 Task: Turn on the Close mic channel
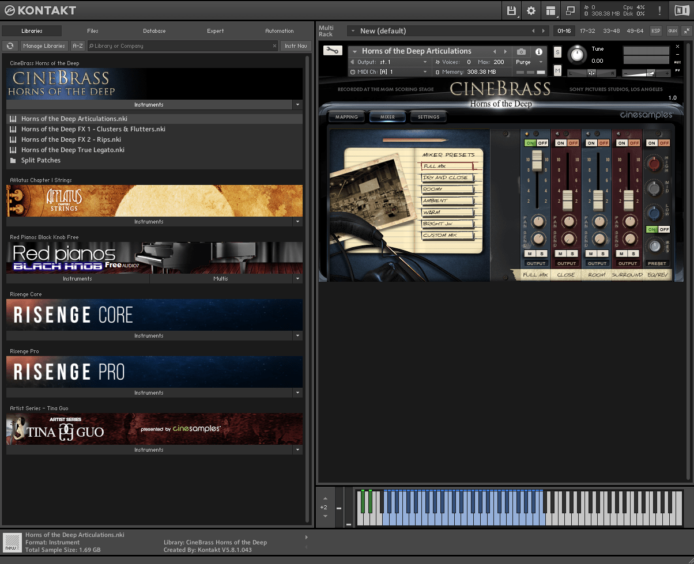560,143
